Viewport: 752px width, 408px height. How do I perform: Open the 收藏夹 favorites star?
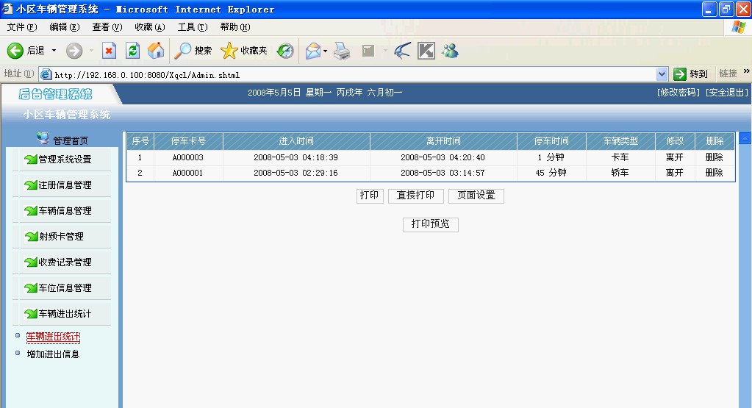[x=229, y=50]
